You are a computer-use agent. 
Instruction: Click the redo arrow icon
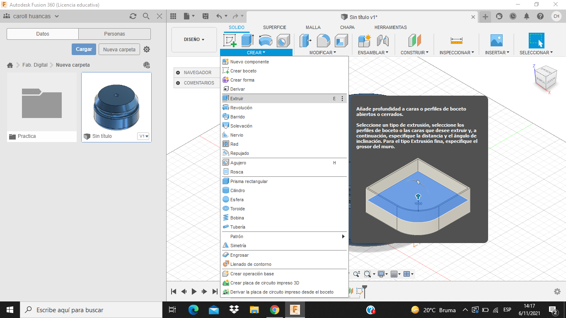235,16
